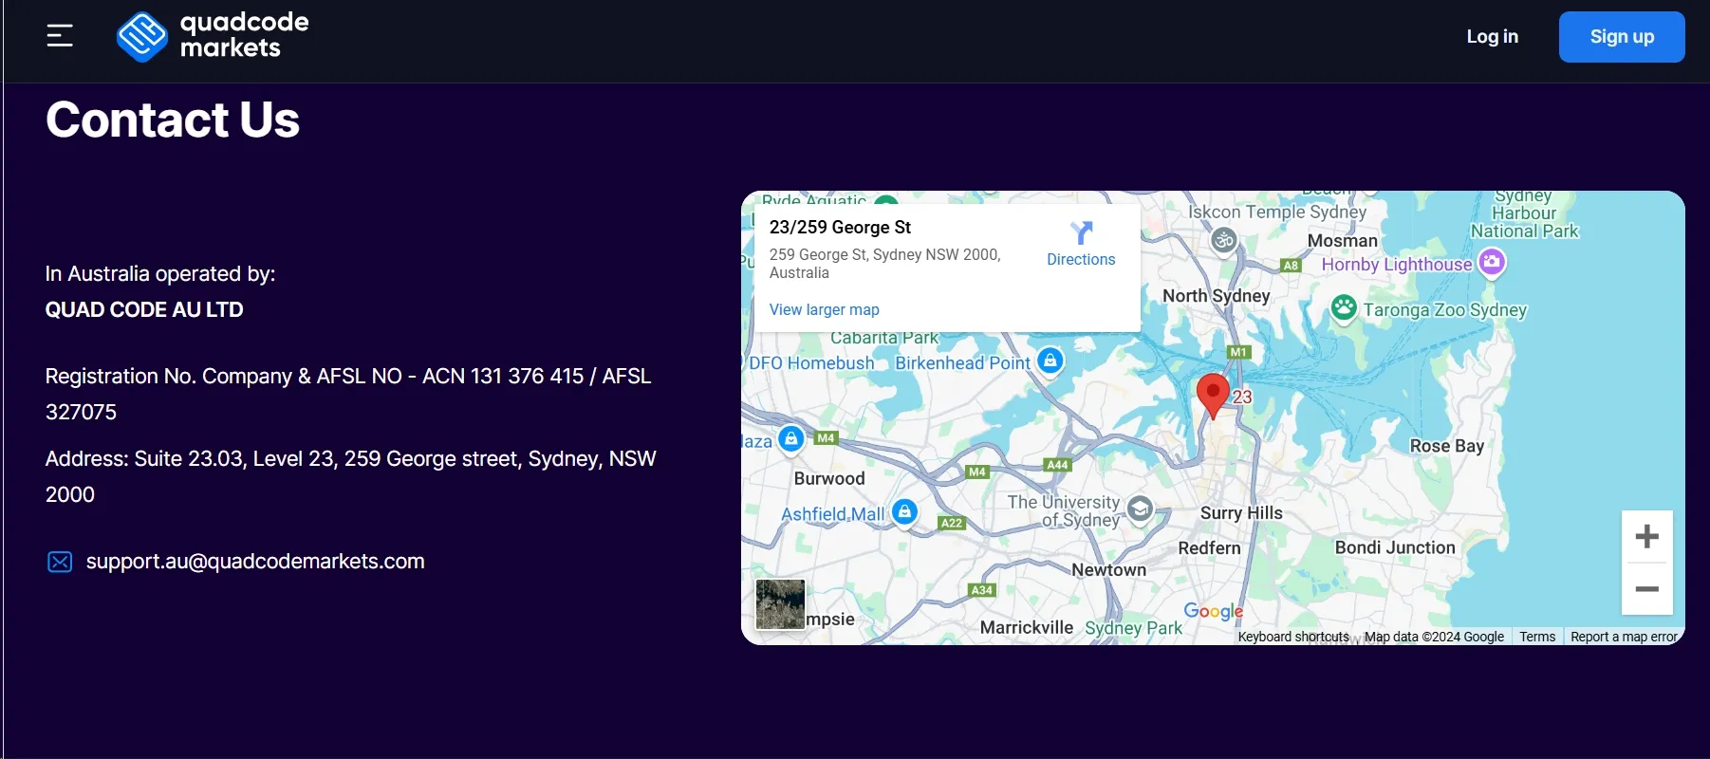Click the Contact Us heading
This screenshot has height=759, width=1710.
173,120
